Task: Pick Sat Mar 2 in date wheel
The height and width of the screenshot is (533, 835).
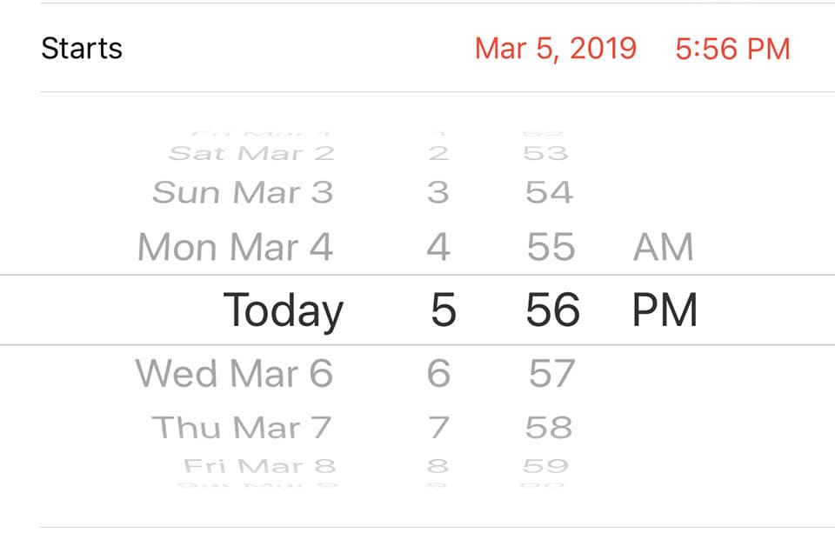Action: pos(251,154)
